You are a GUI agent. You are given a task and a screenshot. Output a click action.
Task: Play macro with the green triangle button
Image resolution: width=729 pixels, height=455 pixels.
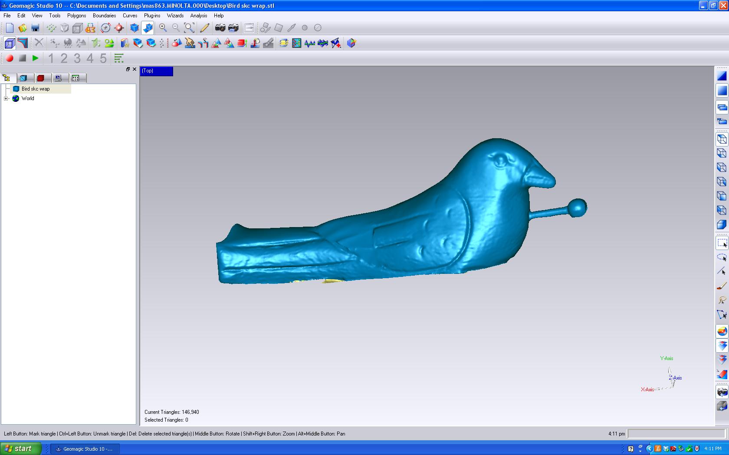pos(36,58)
